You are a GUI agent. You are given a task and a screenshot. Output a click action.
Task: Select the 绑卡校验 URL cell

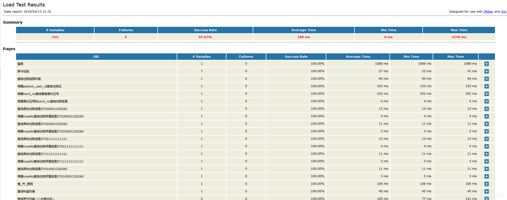96,71
